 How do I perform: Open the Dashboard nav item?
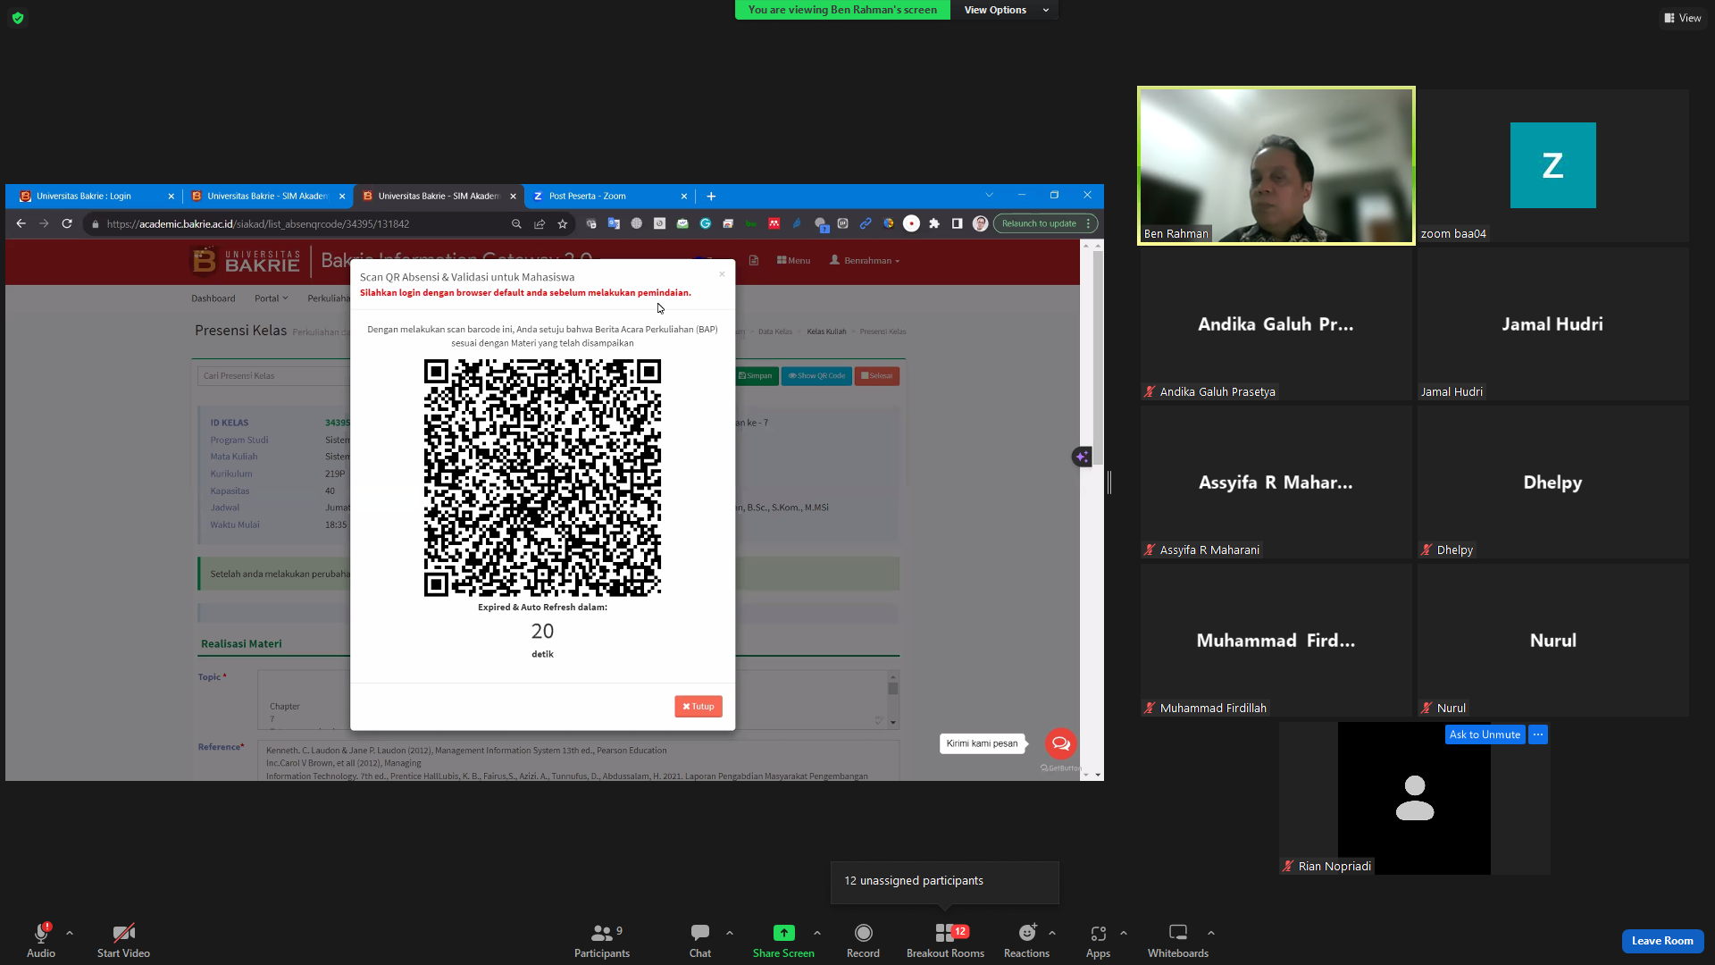tap(213, 298)
